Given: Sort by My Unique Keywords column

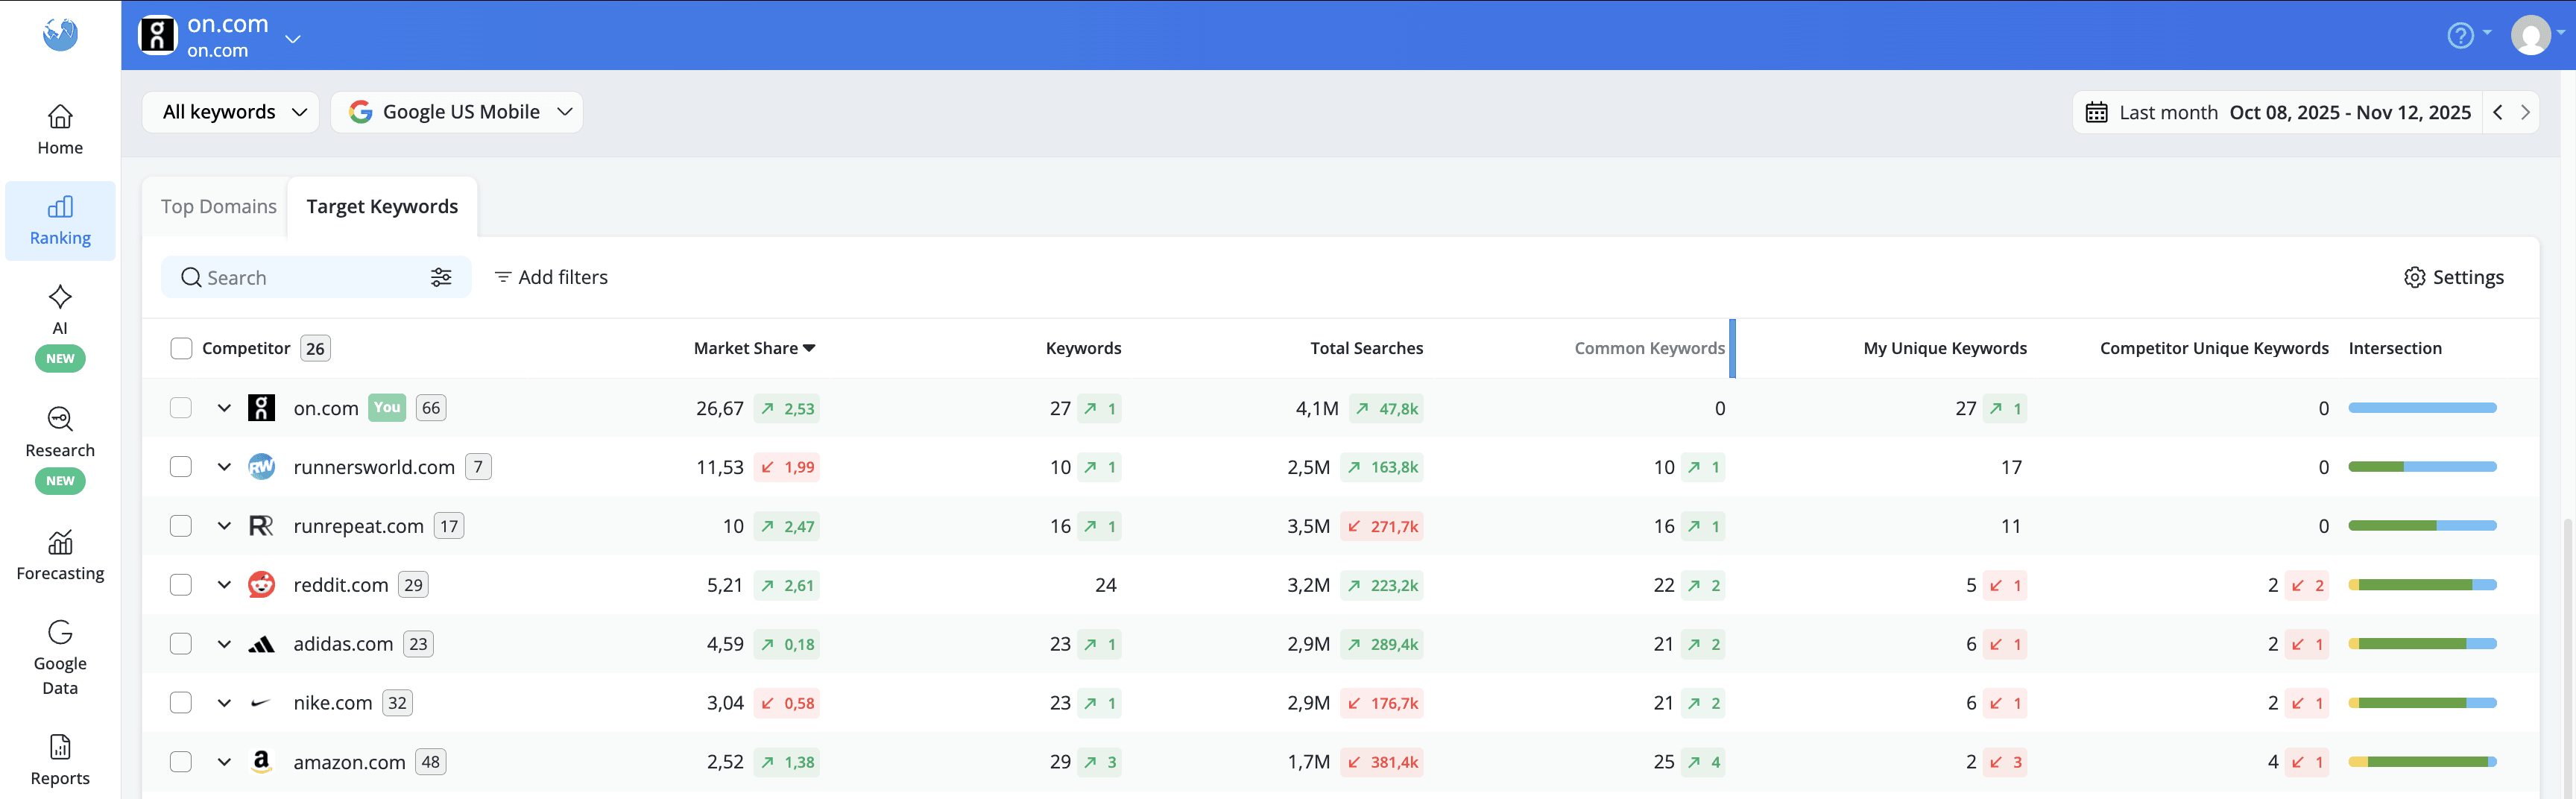Looking at the screenshot, I should coord(1945,348).
